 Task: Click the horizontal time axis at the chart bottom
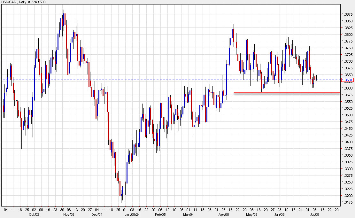click(176, 210)
